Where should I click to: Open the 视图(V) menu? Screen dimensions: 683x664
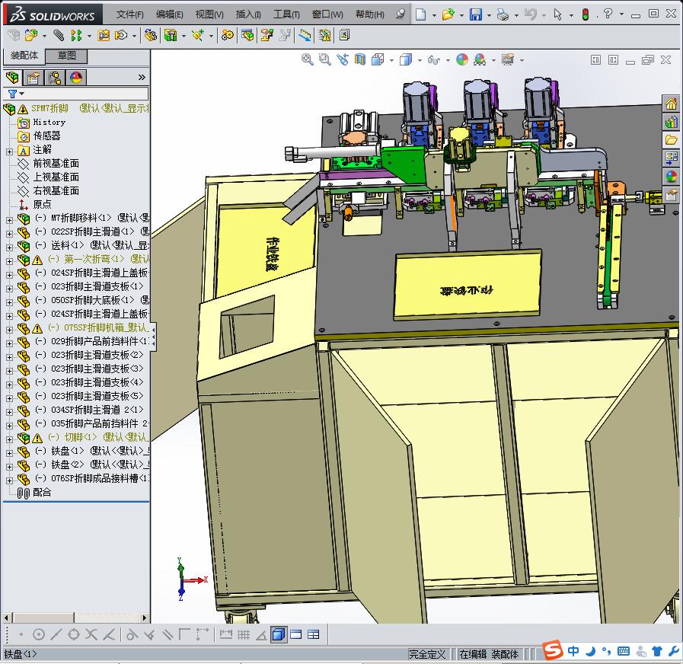click(x=209, y=14)
